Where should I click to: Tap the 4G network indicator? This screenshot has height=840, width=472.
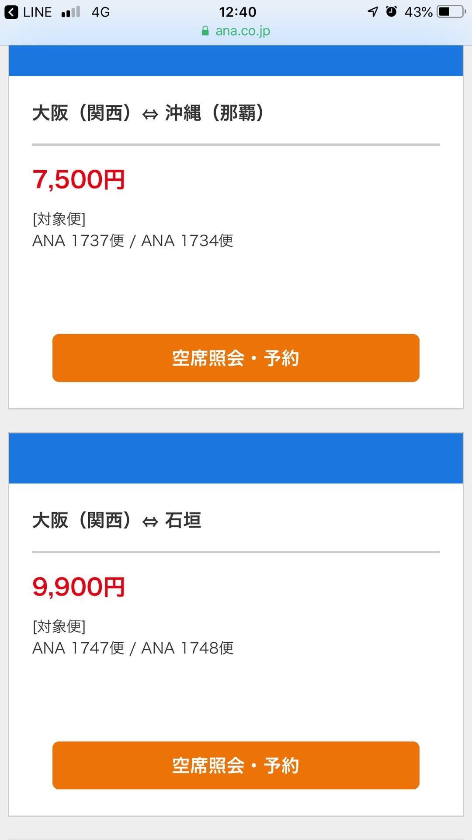click(101, 12)
